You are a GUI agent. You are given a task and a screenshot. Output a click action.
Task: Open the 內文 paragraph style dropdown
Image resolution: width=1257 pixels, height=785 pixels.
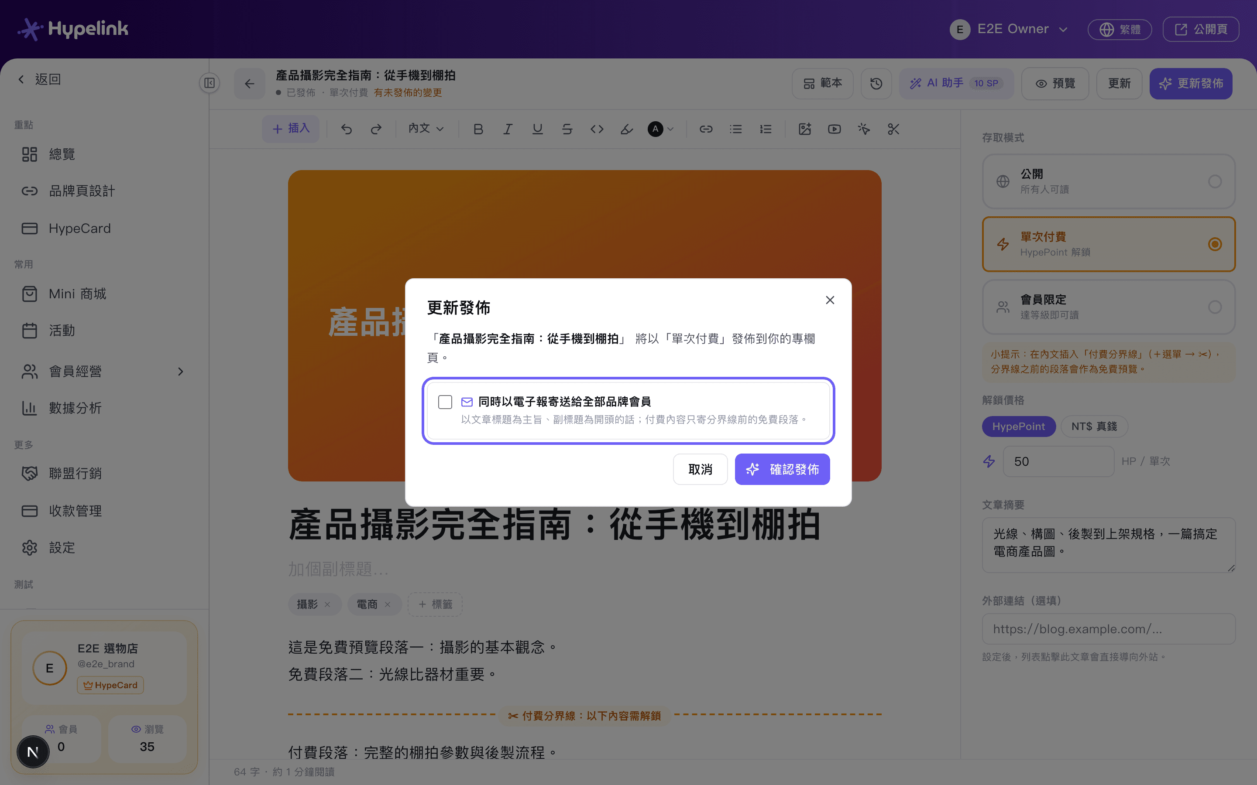426,129
